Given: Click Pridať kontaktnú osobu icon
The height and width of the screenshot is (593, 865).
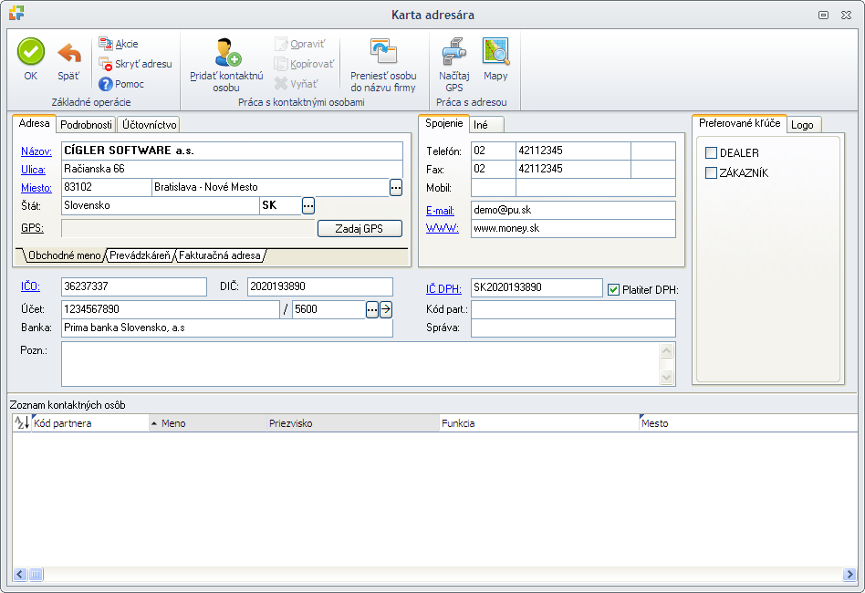Looking at the screenshot, I should [x=227, y=52].
